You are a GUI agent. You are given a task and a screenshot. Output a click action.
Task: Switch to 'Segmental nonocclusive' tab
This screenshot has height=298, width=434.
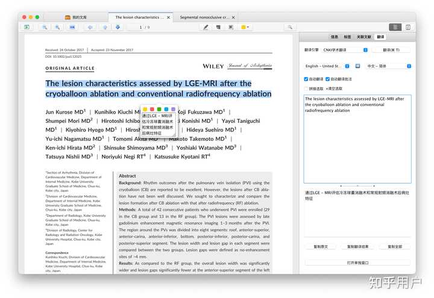[204, 17]
